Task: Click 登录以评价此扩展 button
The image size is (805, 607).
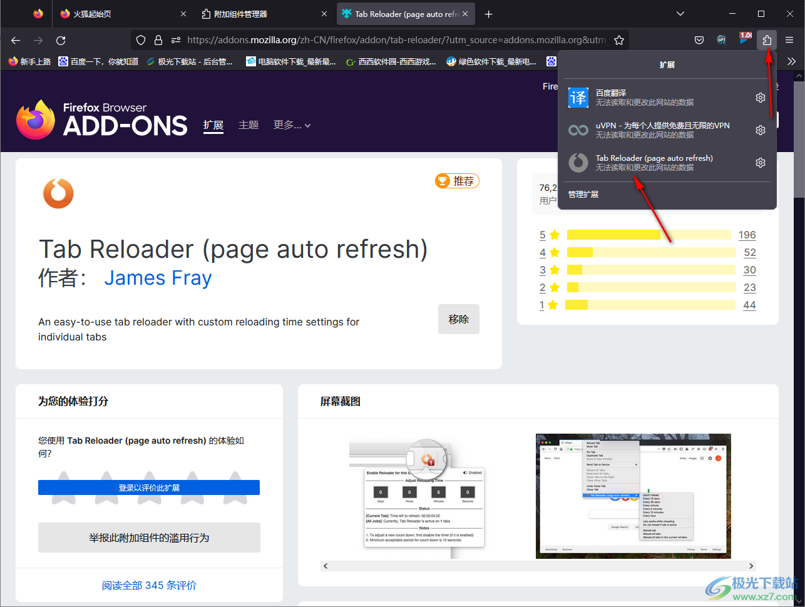Action: click(x=149, y=487)
